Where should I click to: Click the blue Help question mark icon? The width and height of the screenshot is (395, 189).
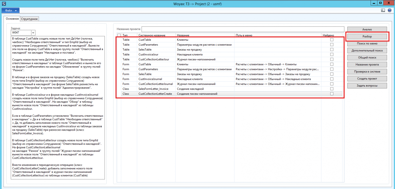[x=389, y=10]
